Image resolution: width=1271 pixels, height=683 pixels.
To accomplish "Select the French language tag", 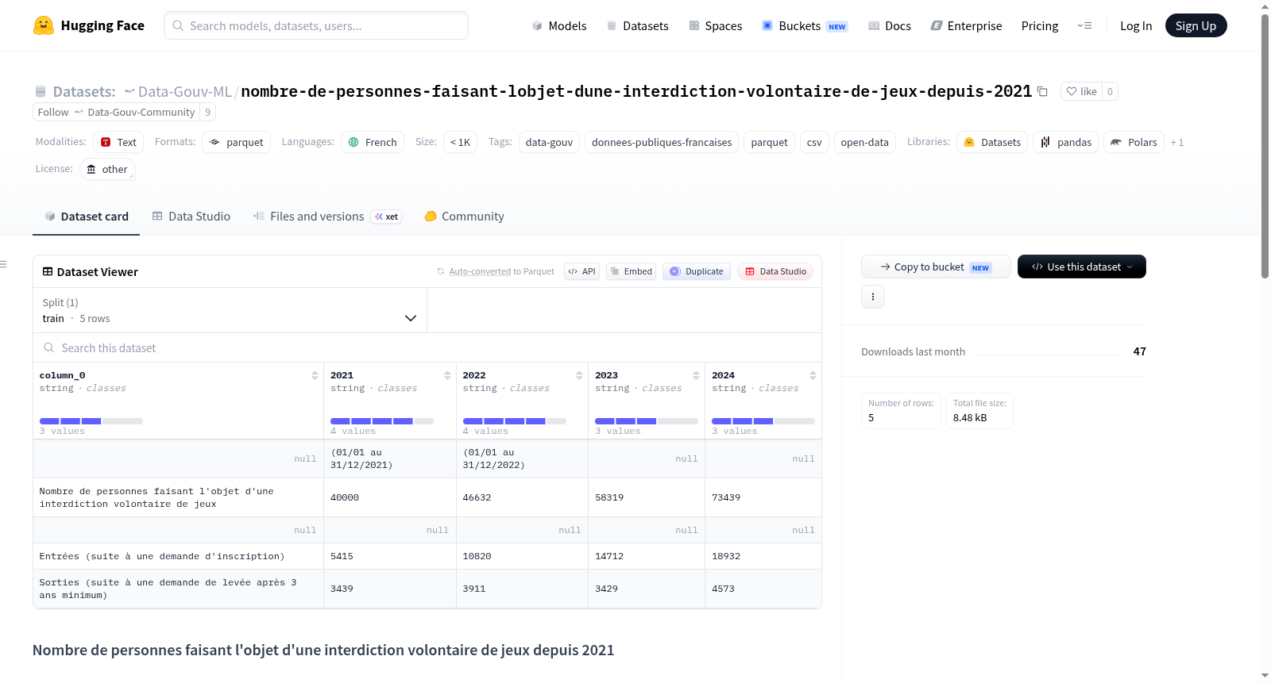I will click(373, 142).
